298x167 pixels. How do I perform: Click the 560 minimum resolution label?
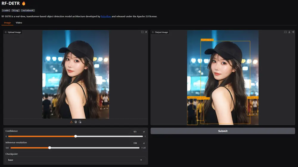(x=7, y=148)
